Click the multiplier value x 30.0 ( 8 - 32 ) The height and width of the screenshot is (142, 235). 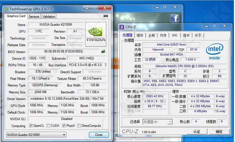pyautogui.click(x=155, y=101)
